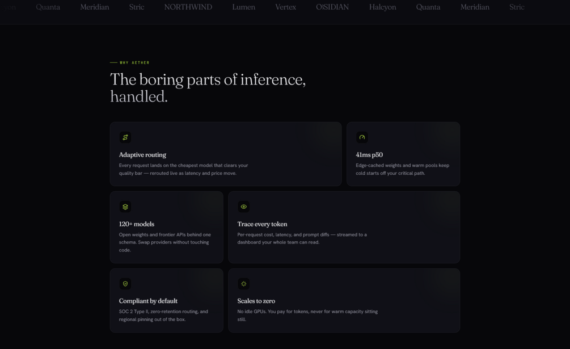Click the boring parts of inference headline
570x349 pixels.
[208, 88]
